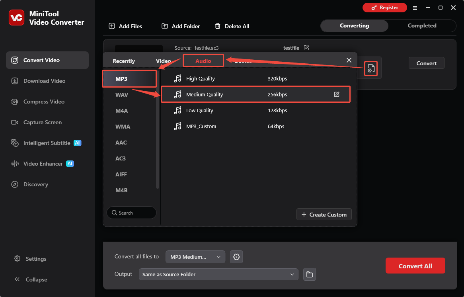Screen dimensions: 464x297
Task: Click the Convert button for testfile
Action: (x=427, y=63)
